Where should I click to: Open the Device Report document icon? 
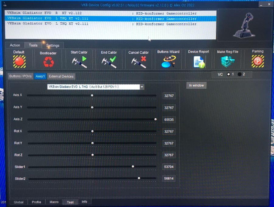[x=199, y=62]
